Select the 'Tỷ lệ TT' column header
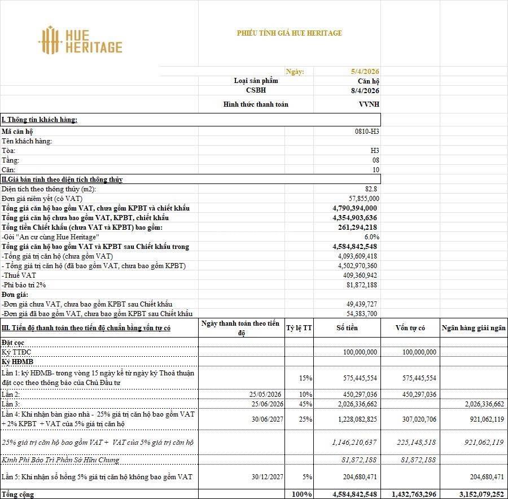 [x=299, y=328]
